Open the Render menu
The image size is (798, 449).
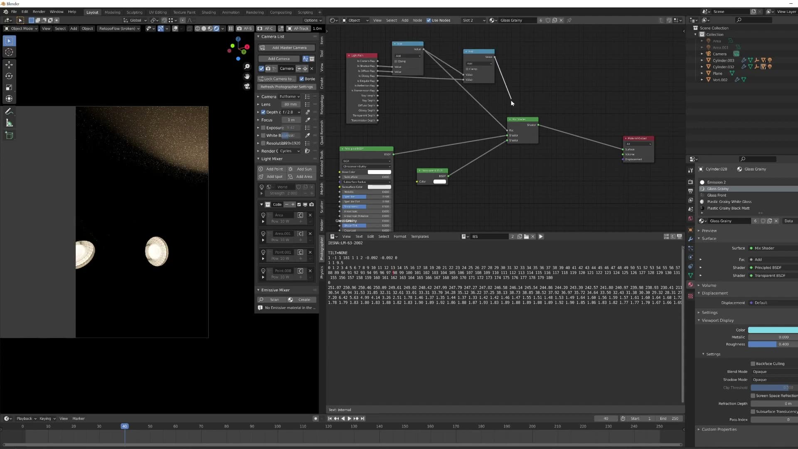[x=39, y=12]
